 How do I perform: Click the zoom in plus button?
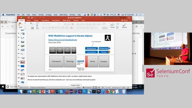click(120, 88)
